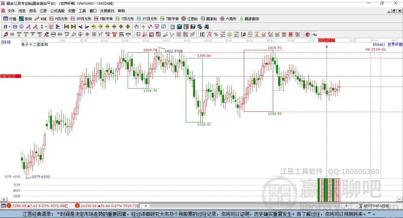Open the 江恩 menu
Viewport: 403px width, 218px height.
click(x=43, y=11)
